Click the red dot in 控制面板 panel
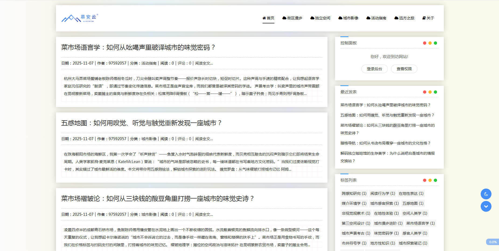Viewport: 499px width, 251px height. pyautogui.click(x=425, y=43)
